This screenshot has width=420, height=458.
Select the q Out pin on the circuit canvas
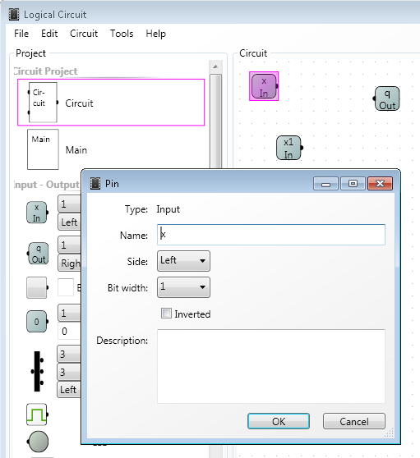pyautogui.click(x=386, y=98)
